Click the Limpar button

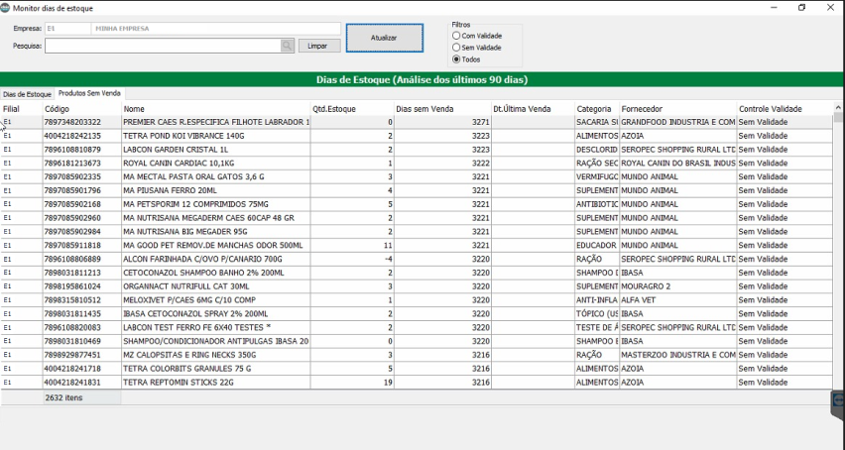coord(318,46)
